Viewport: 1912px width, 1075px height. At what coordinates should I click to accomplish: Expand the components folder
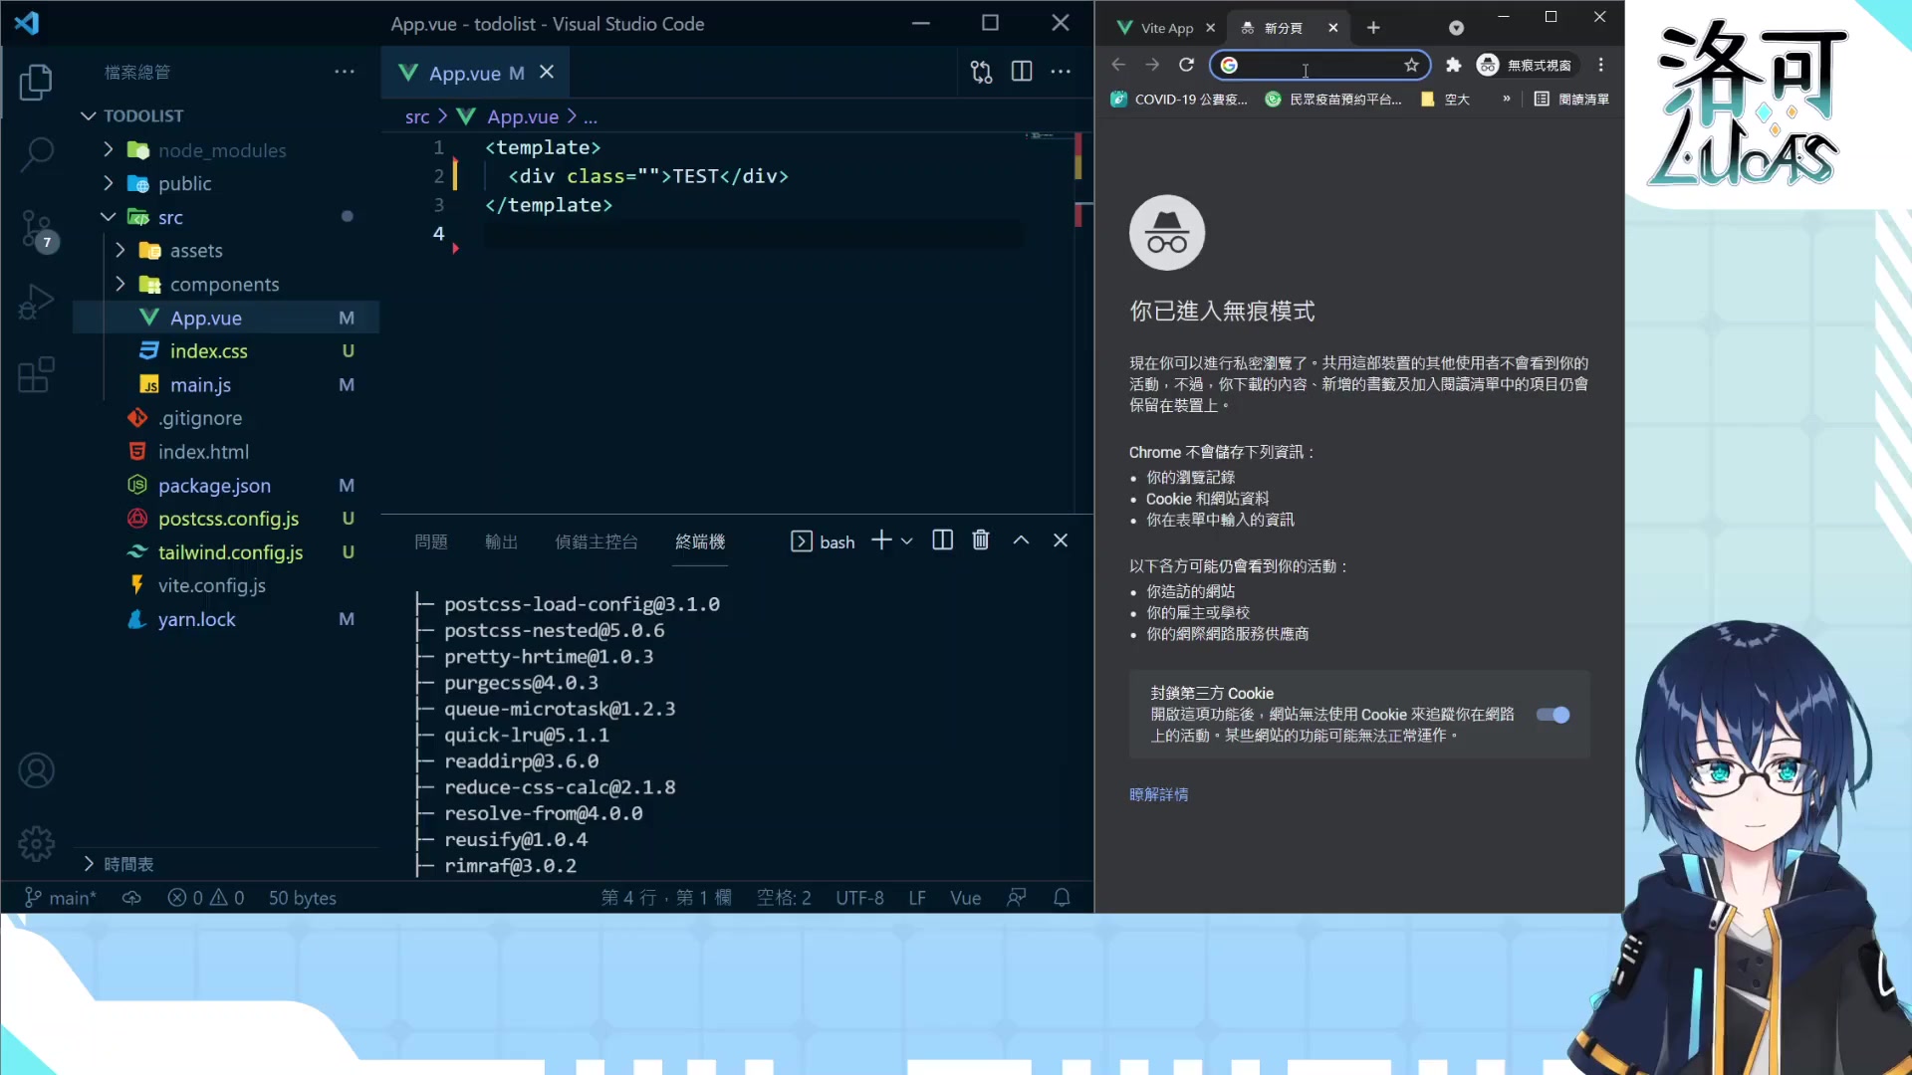pyautogui.click(x=120, y=284)
